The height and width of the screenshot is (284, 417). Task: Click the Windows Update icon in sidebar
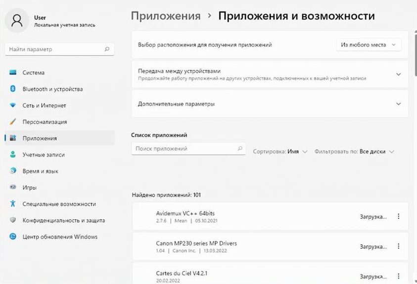coord(13,237)
